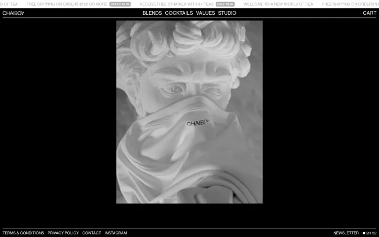The height and width of the screenshot is (237, 379).
Task: Open the PRIVACY POLICY link
Action: 63,233
